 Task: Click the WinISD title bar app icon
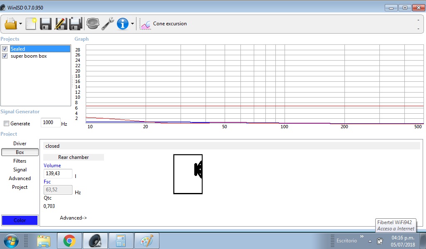click(x=3, y=7)
